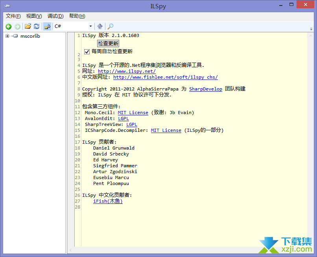This screenshot has width=317, height=257.
Task: Maximize the ILSpy window
Action: tap(291, 5)
